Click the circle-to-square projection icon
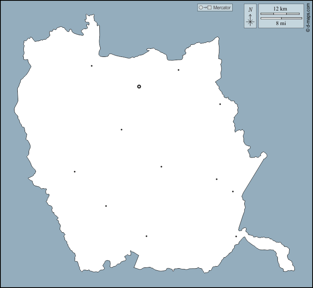 205,7
